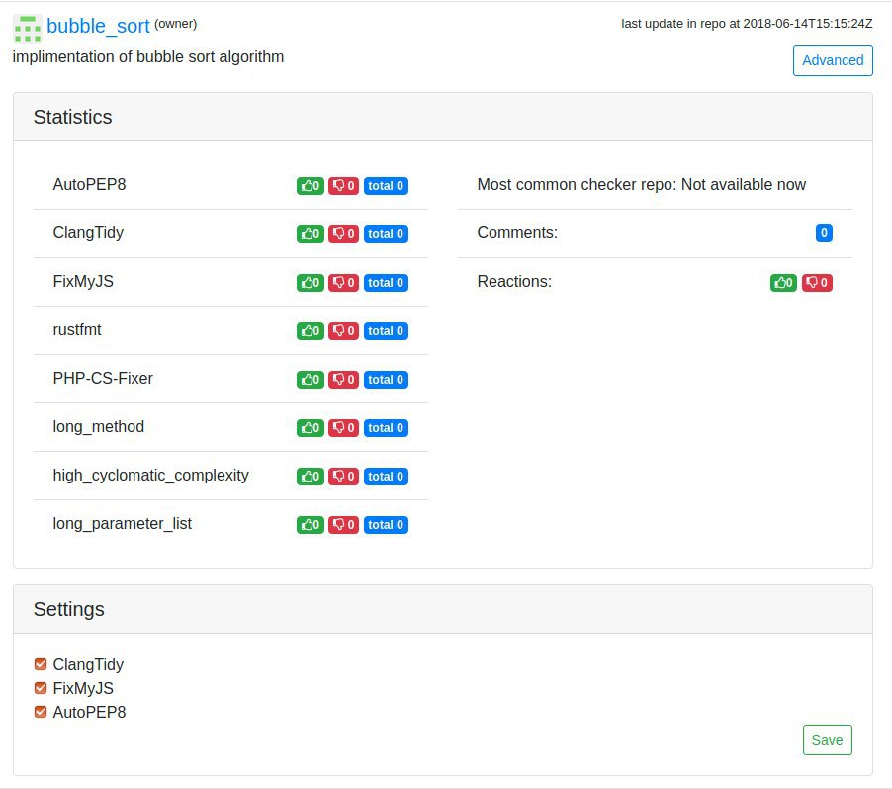Screen dimensions: 892x789
Task: Click FixMyJS total badge
Action: 386,282
